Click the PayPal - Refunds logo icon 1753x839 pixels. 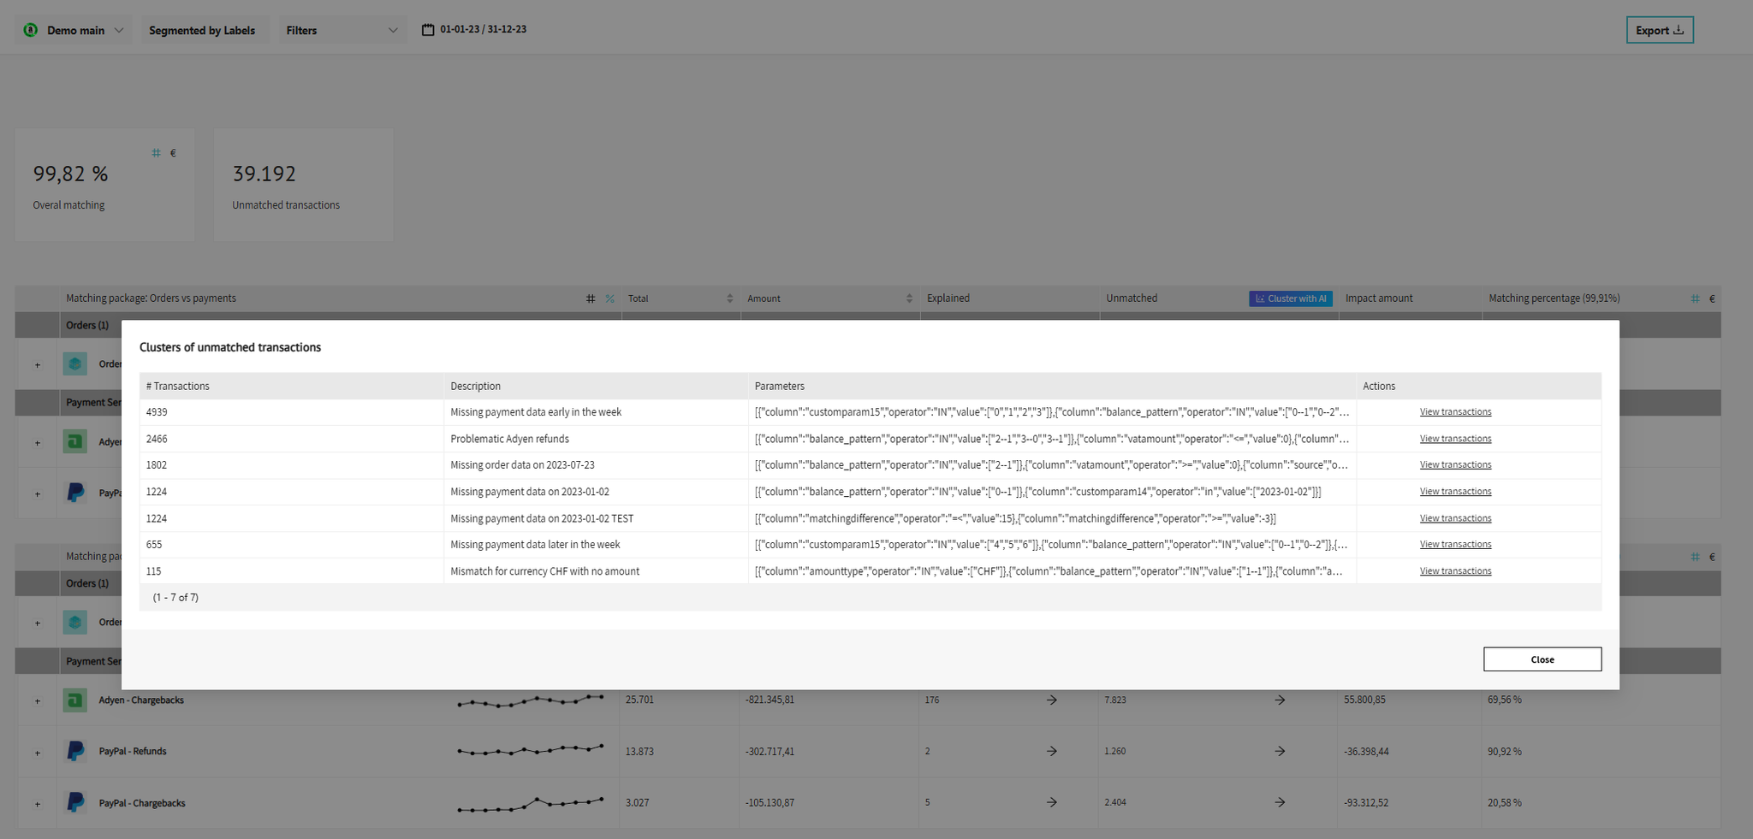click(75, 751)
